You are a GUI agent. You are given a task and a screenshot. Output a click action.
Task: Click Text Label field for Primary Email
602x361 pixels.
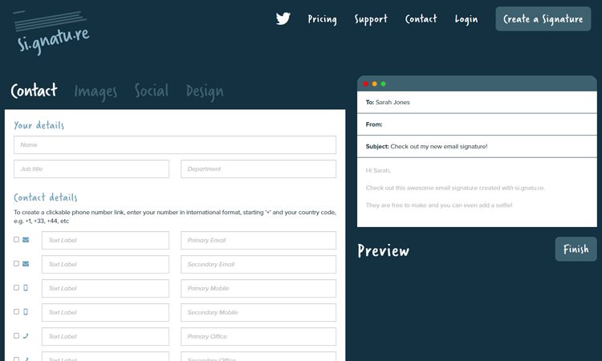tap(106, 240)
